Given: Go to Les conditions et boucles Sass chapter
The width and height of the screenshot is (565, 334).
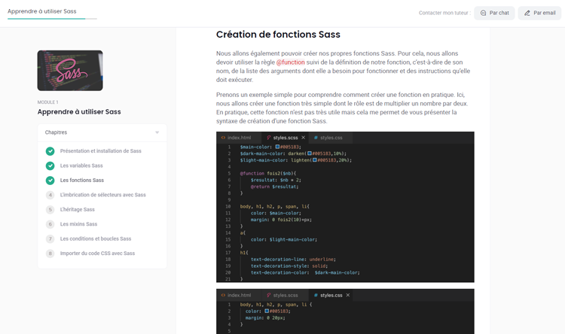Looking at the screenshot, I should (96, 239).
